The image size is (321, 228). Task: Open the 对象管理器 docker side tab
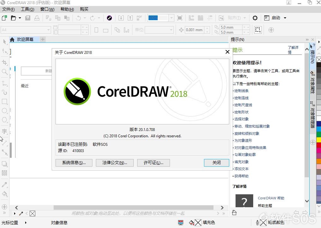(312, 115)
